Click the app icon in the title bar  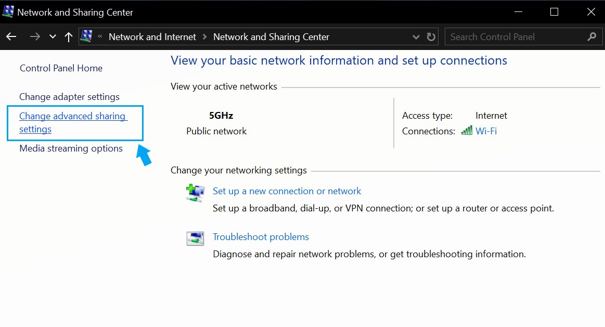(8, 11)
